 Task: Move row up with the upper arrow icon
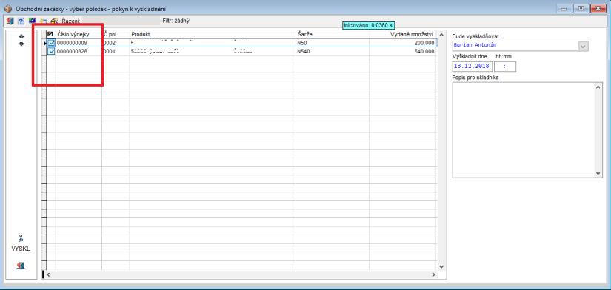pyautogui.click(x=21, y=36)
